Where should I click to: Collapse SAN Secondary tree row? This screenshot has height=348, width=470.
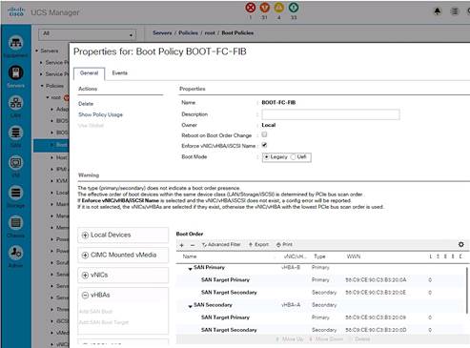point(190,306)
